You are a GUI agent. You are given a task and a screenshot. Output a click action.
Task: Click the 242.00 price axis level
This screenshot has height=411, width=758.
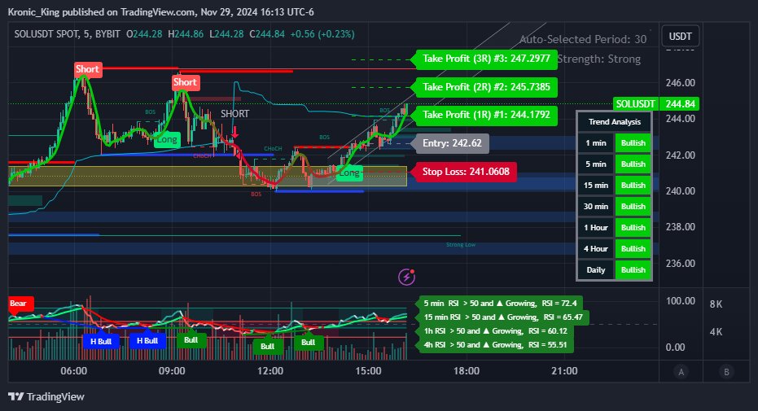coord(680,155)
